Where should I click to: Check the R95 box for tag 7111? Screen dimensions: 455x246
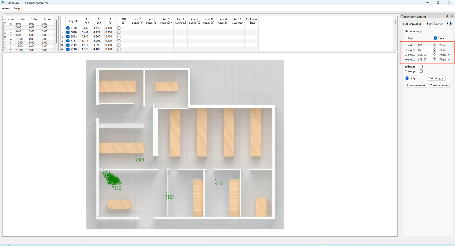119,40
